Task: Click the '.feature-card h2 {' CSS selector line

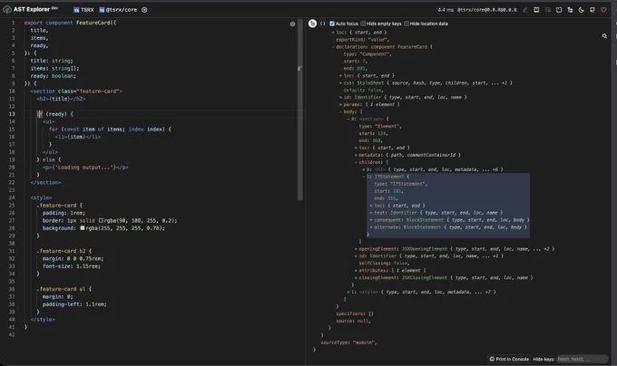Action: 64,251
